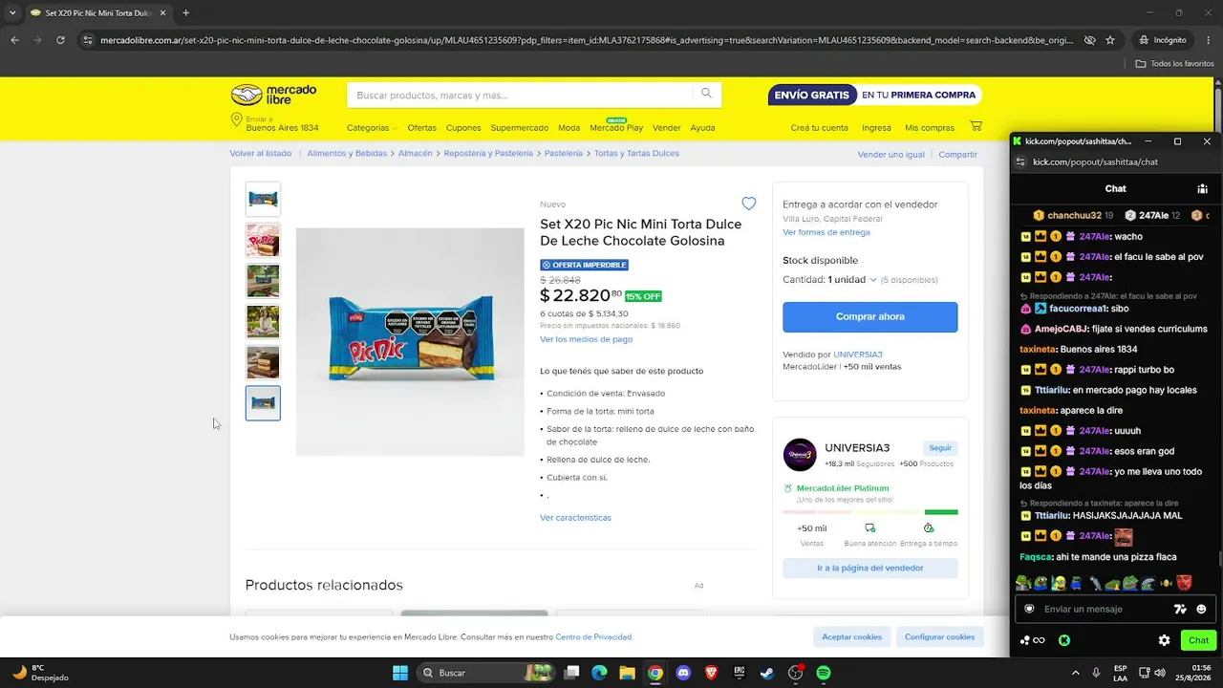Show hidden system tray icons
The width and height of the screenshot is (1223, 688).
click(x=1076, y=673)
